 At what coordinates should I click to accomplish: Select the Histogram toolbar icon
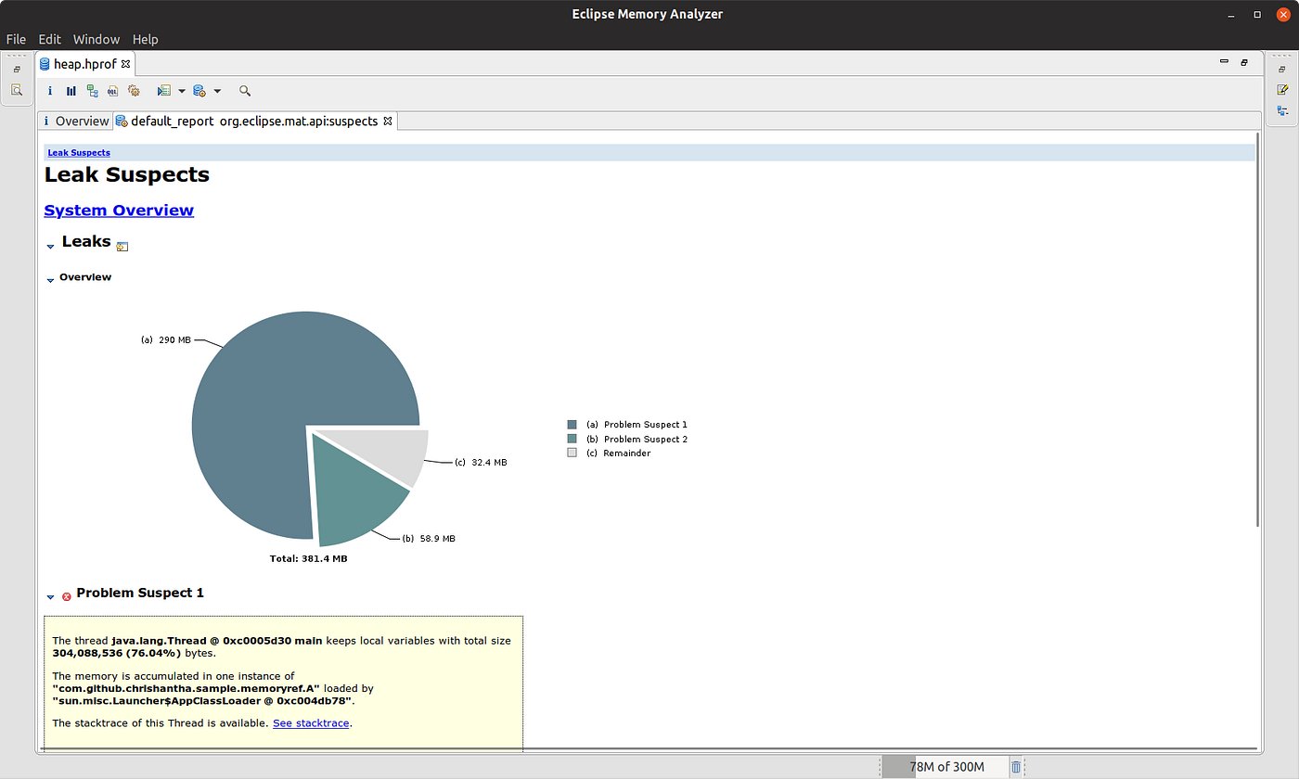[71, 90]
